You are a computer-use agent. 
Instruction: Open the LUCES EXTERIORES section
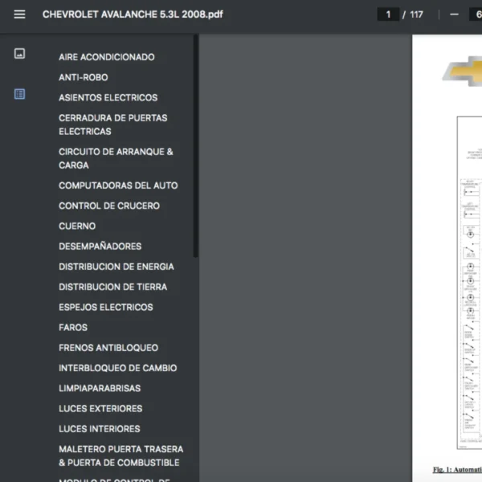[100, 408]
